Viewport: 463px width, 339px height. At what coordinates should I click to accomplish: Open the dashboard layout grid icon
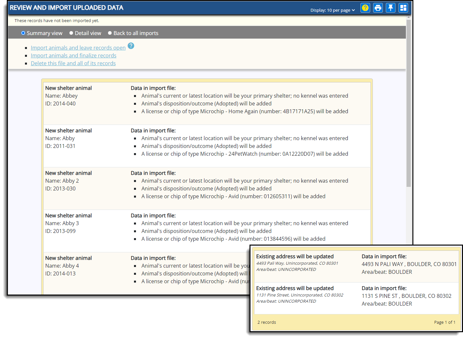(x=403, y=8)
